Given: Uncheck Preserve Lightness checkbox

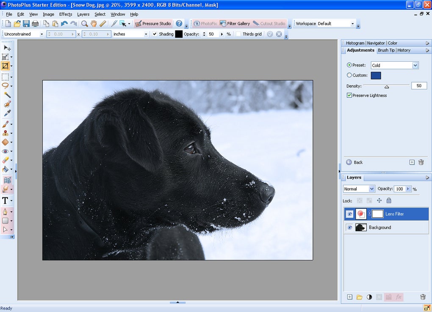Looking at the screenshot, I should [x=349, y=96].
